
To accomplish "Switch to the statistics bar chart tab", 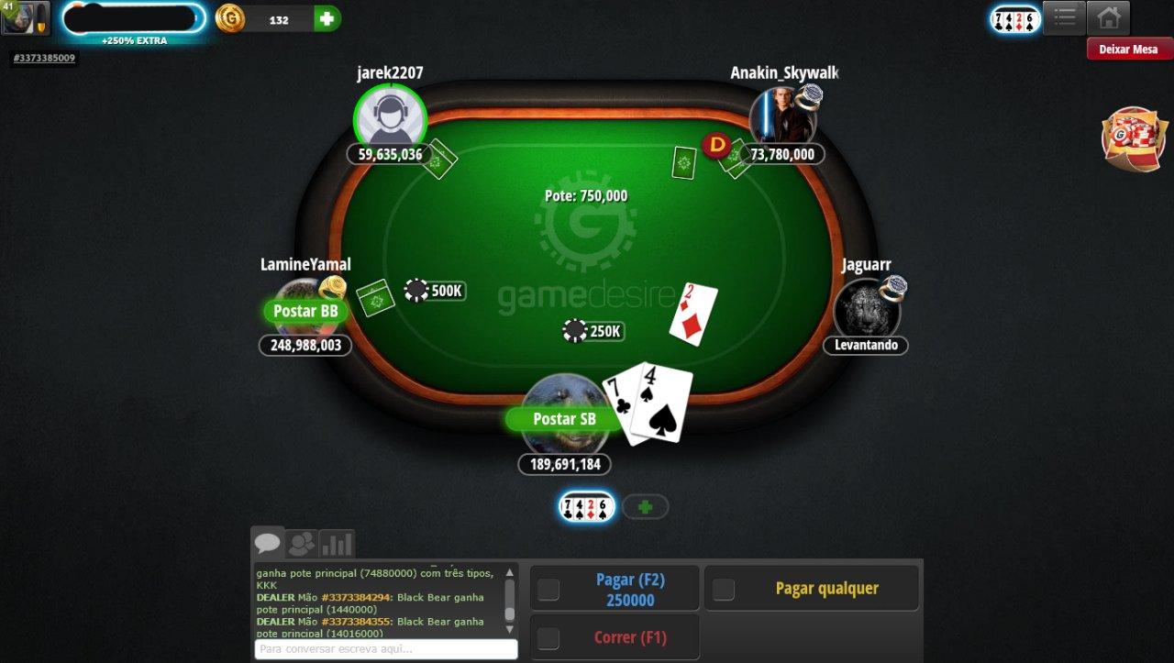I will click(x=337, y=544).
